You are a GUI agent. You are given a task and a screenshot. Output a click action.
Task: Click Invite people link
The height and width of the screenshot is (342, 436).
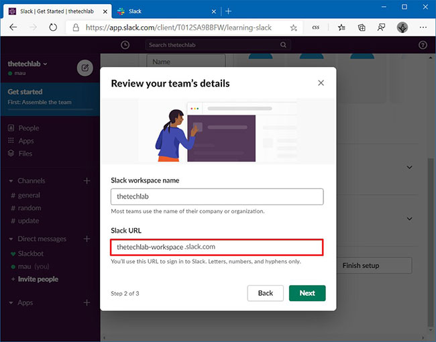tap(38, 279)
